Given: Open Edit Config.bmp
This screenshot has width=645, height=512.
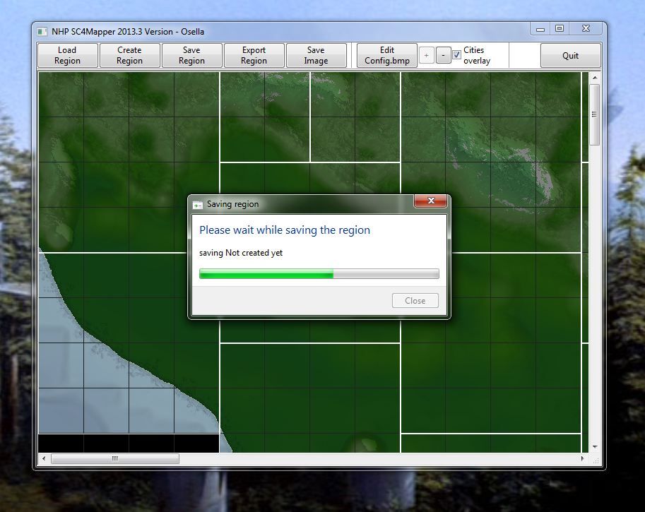Looking at the screenshot, I should (387, 55).
